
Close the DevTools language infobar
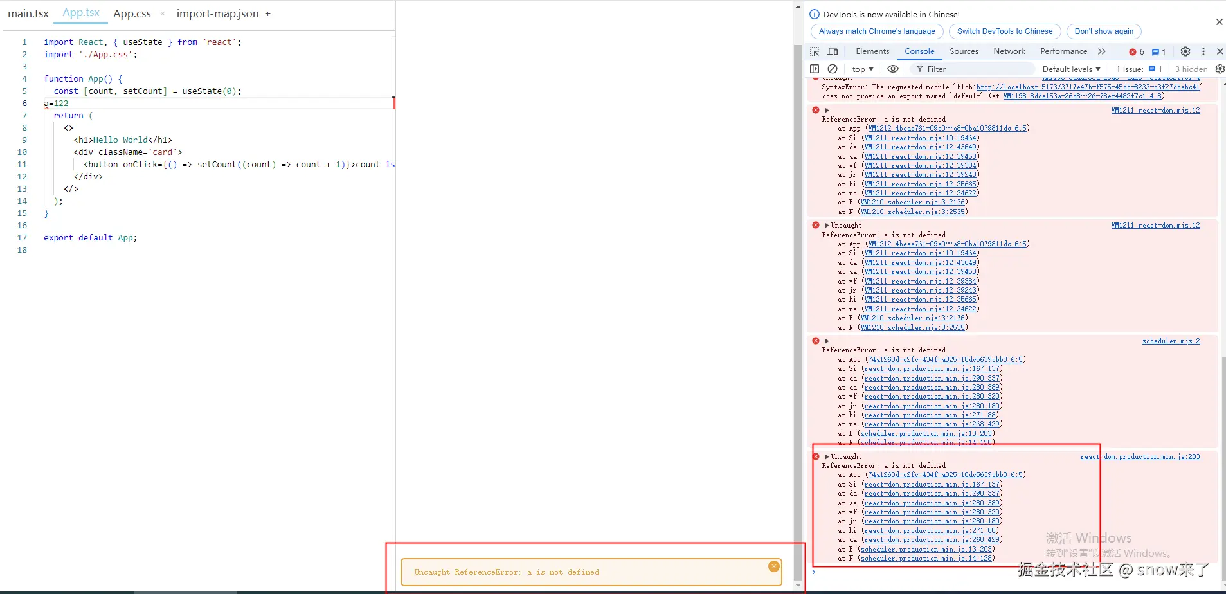[1219, 22]
